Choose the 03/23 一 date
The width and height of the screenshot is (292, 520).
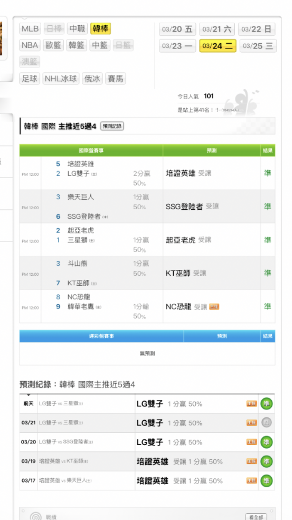[177, 46]
